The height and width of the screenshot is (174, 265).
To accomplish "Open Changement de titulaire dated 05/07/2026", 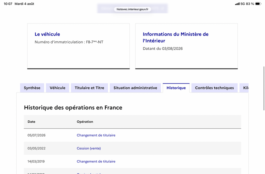I will point(96,135).
